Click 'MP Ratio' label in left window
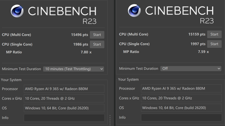The image size is (225, 126). 14,52
